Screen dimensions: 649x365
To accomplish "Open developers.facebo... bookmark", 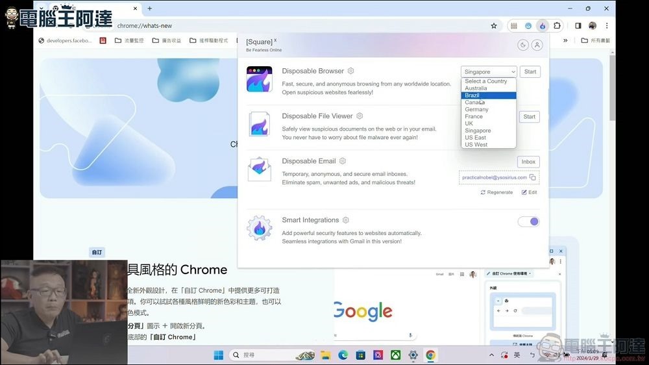I will [65, 41].
